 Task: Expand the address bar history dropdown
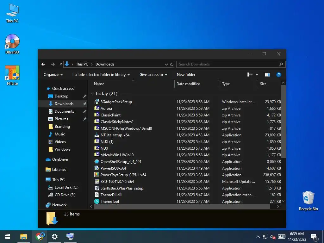click(166, 64)
